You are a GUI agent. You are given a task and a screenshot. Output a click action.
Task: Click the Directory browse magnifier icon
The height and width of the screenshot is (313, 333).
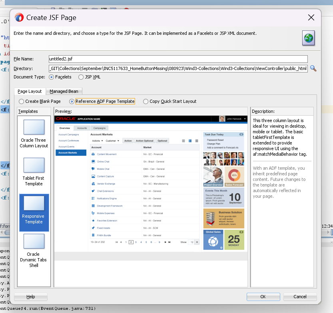pos(313,68)
